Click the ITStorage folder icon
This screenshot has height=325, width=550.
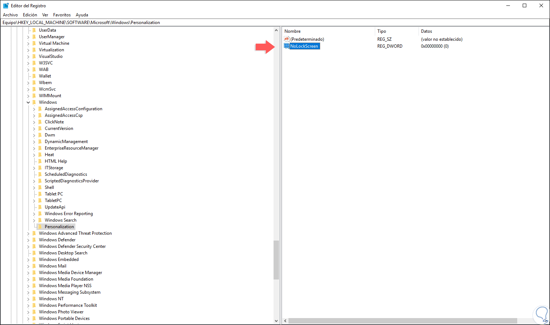point(40,168)
